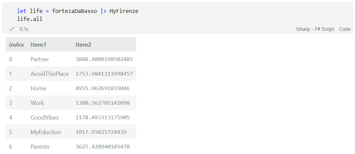Select the Item1 column header
Image resolution: width=355 pixels, height=154 pixels.
(38, 45)
